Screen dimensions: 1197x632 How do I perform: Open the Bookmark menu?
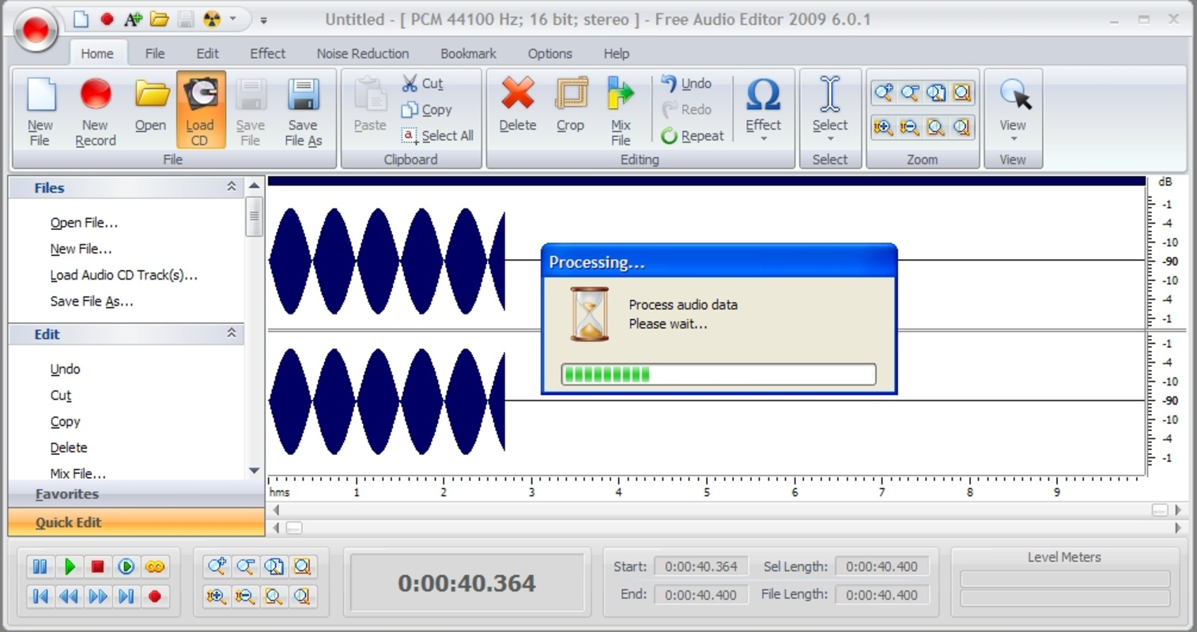pos(468,53)
